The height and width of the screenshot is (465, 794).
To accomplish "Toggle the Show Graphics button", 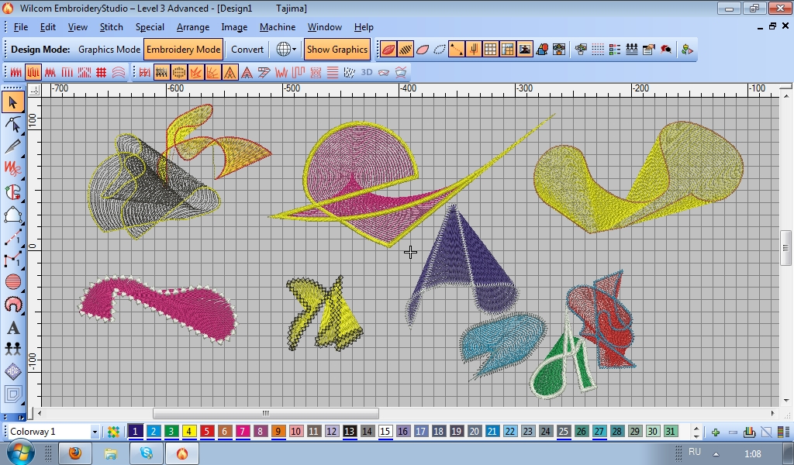I will pyautogui.click(x=337, y=49).
